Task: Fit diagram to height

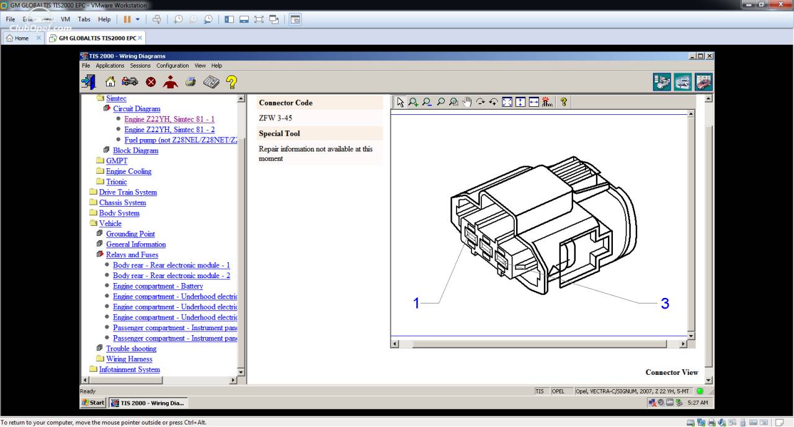Action: [520, 102]
